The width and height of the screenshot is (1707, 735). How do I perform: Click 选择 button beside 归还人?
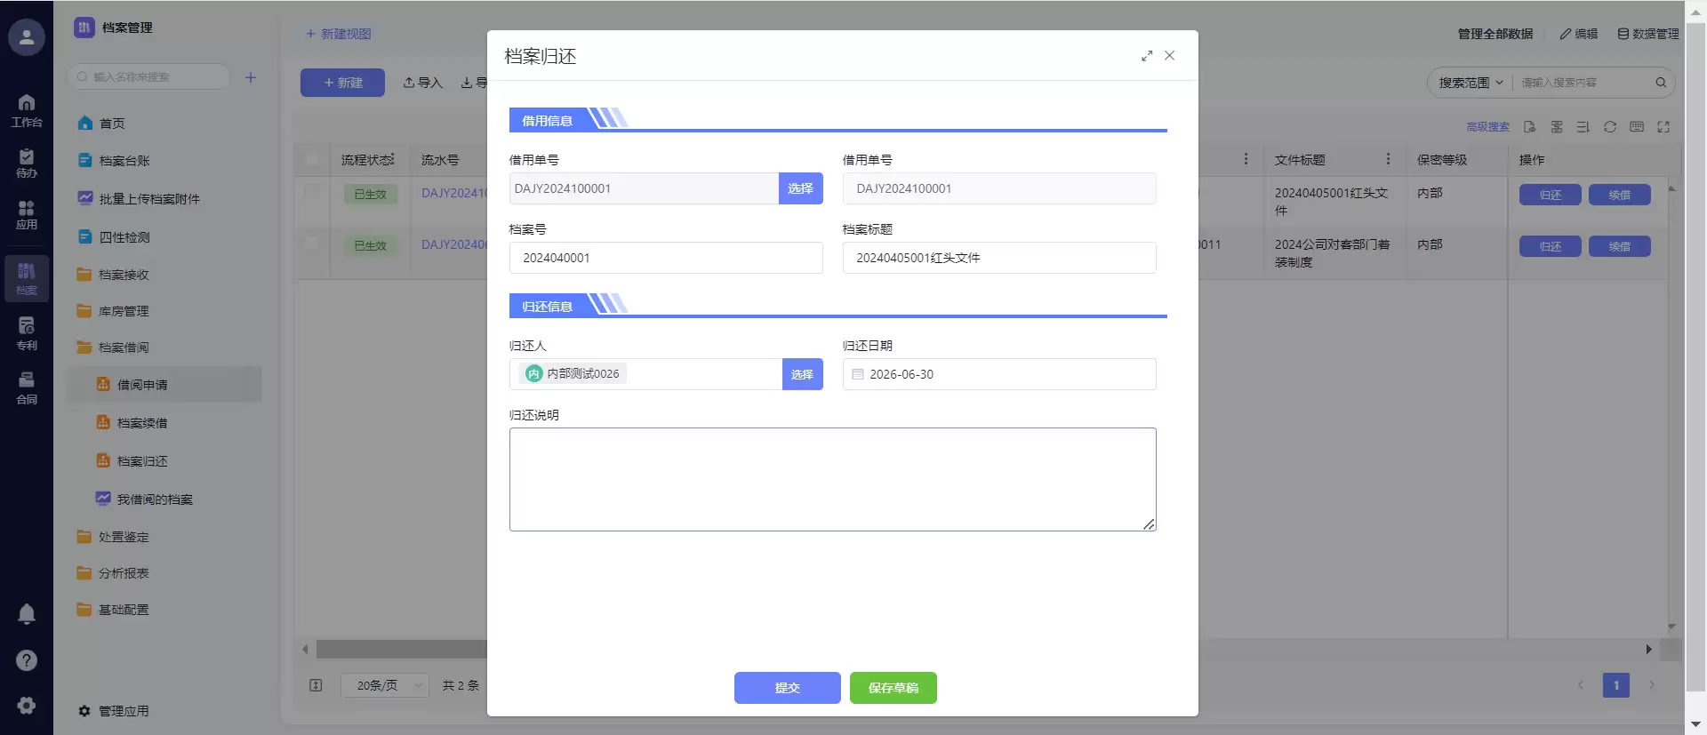point(803,374)
